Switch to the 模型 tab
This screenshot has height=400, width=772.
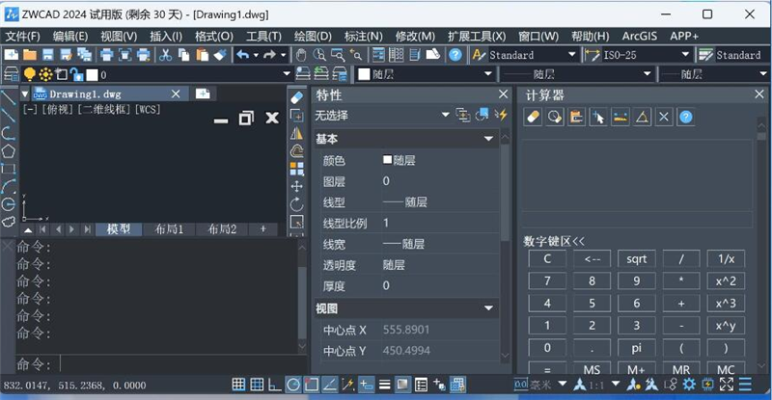tap(119, 228)
